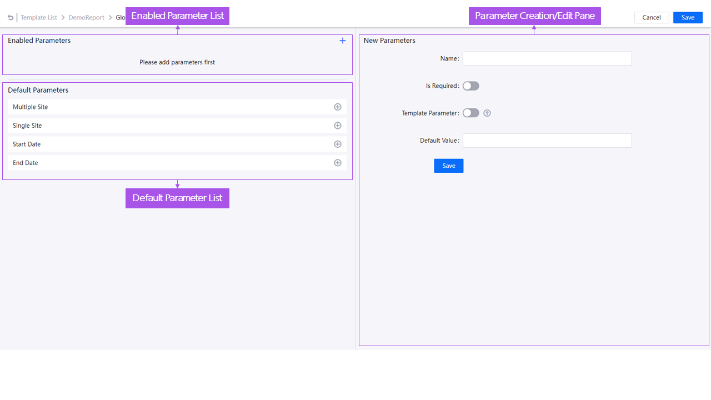This screenshot has width=711, height=400.
Task: Click the plus icon on Enabled Parameters panel
Action: click(342, 40)
